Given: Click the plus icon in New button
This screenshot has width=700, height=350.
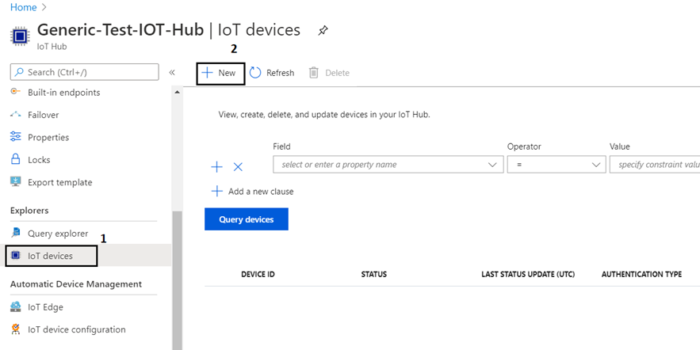Looking at the screenshot, I should [207, 73].
